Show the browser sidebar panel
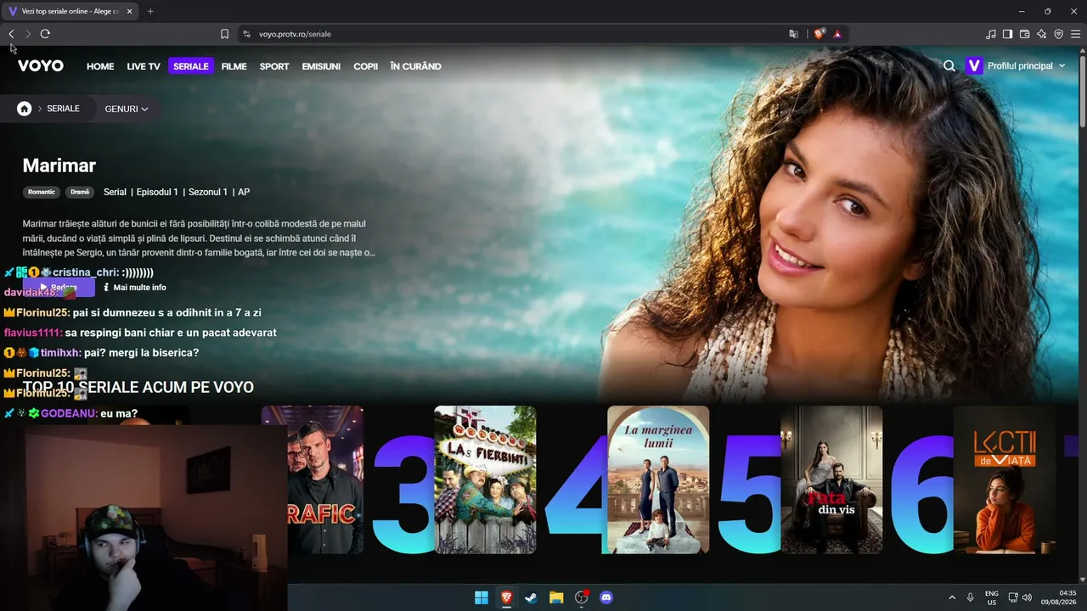Image resolution: width=1087 pixels, height=611 pixels. [1007, 34]
